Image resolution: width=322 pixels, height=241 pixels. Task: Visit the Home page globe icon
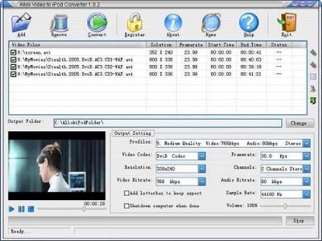coord(211,23)
